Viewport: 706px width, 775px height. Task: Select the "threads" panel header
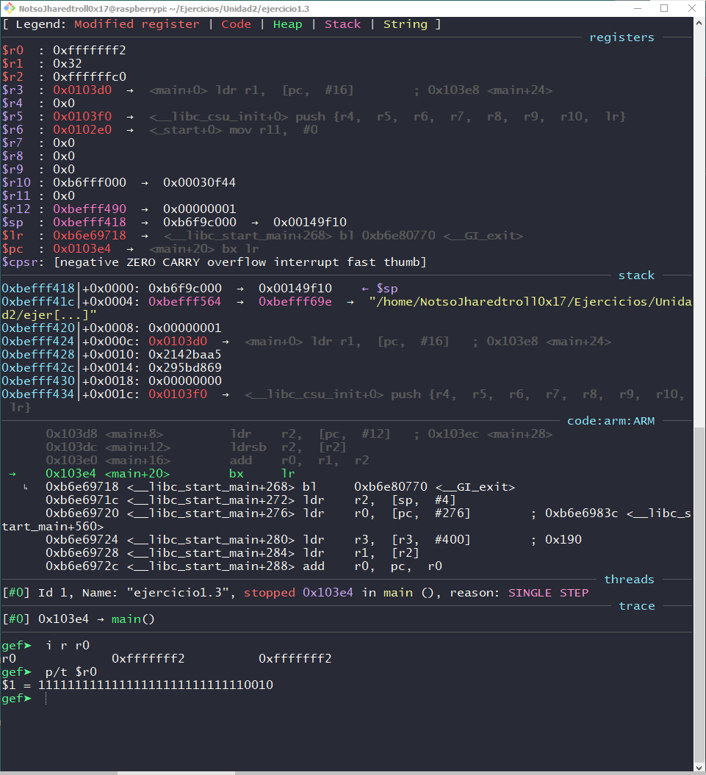tap(629, 579)
